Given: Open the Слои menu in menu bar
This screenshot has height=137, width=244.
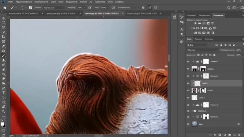Looking at the screenshot, I should click(53, 2).
